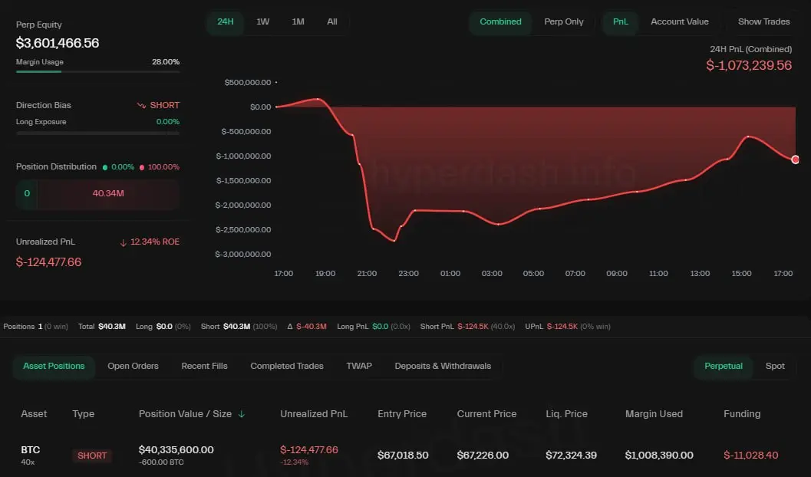Viewport: 811px width, 477px height.
Task: Switch to Spot market view
Action: (x=775, y=366)
